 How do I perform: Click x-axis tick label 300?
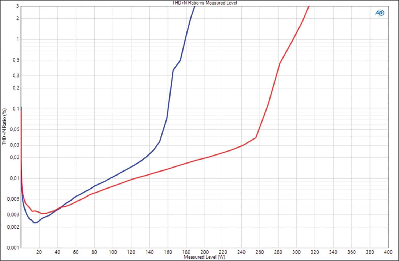click(296, 252)
